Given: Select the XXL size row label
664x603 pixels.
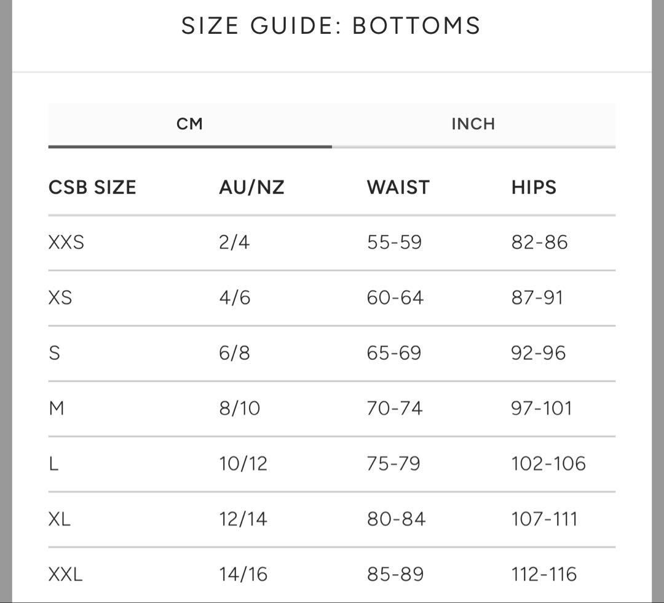Looking at the screenshot, I should pyautogui.click(x=65, y=575).
